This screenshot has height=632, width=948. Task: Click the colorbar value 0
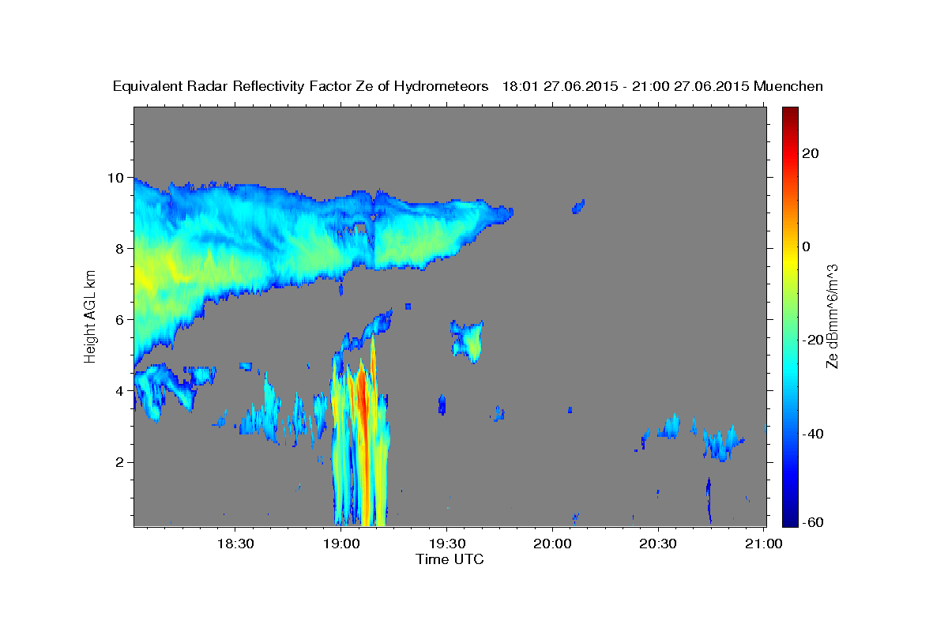pos(806,246)
